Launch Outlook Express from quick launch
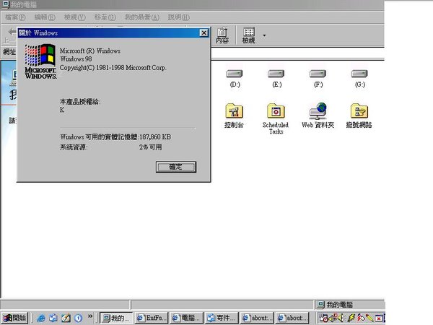Image resolution: width=433 pixels, height=325 pixels. [53, 318]
